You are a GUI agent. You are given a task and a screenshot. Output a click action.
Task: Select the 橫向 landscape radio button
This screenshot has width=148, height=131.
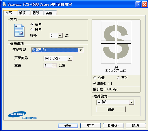click(32, 29)
